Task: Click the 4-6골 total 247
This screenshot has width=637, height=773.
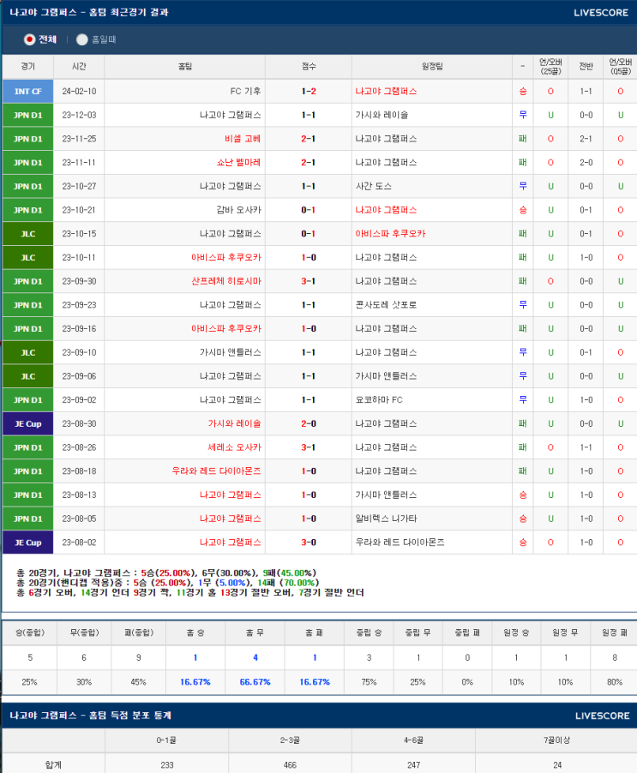Action: coord(413,765)
